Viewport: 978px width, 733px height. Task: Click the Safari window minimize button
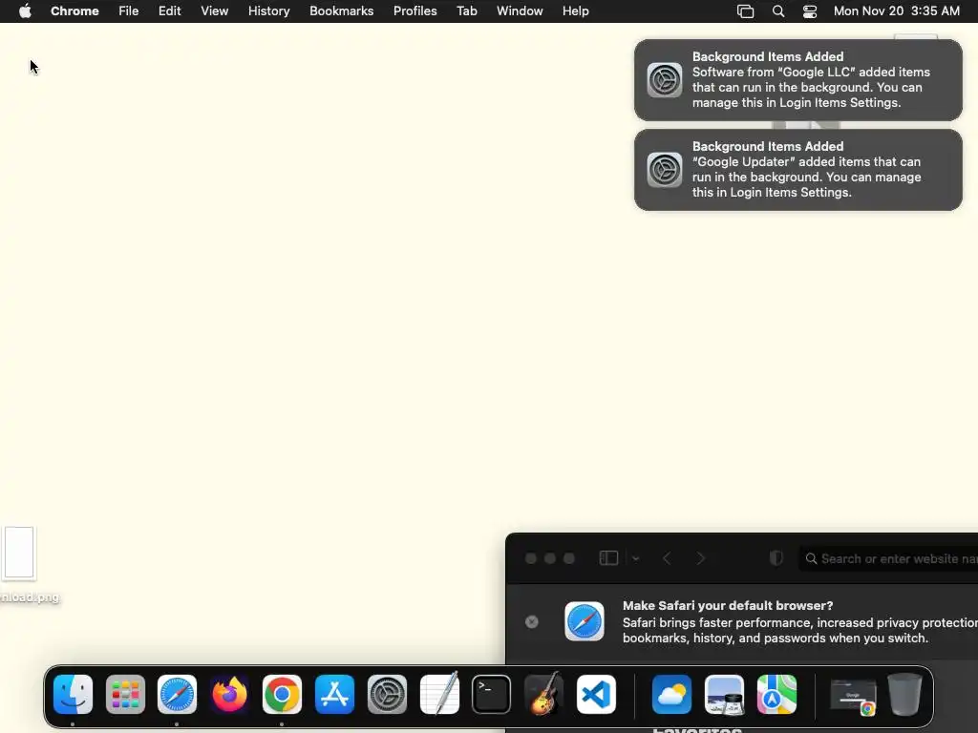pos(550,558)
